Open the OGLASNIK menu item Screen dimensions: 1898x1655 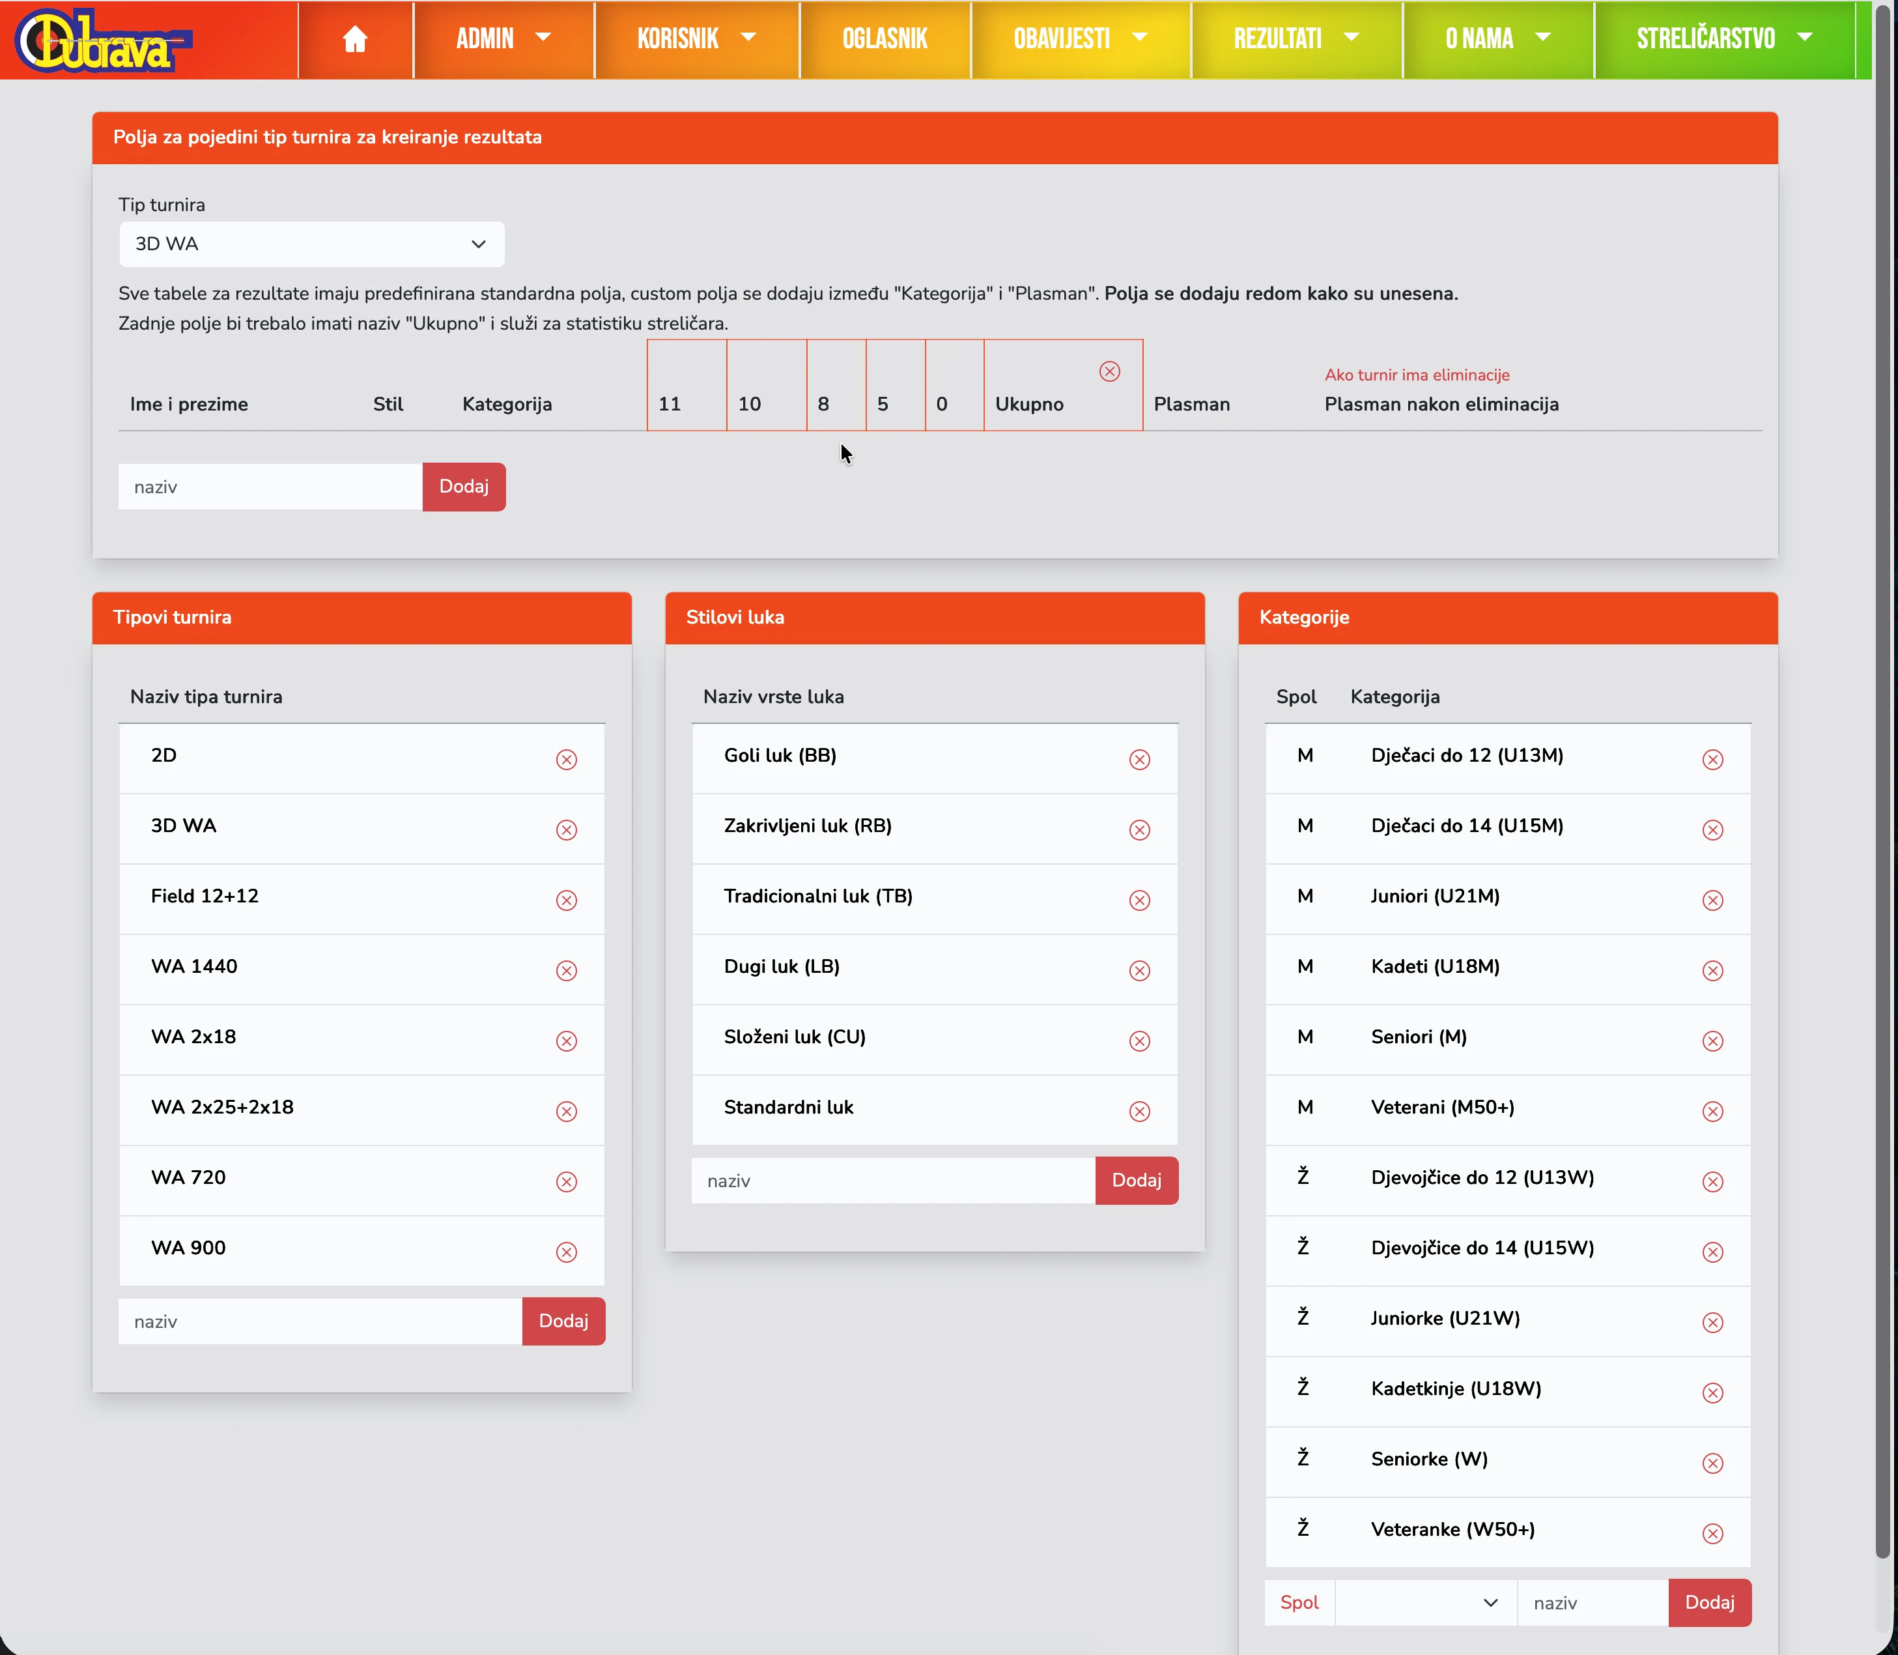point(885,39)
